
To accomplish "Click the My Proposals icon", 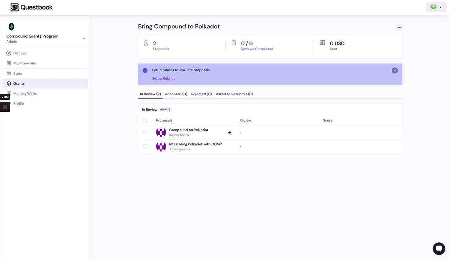I will (x=9, y=63).
